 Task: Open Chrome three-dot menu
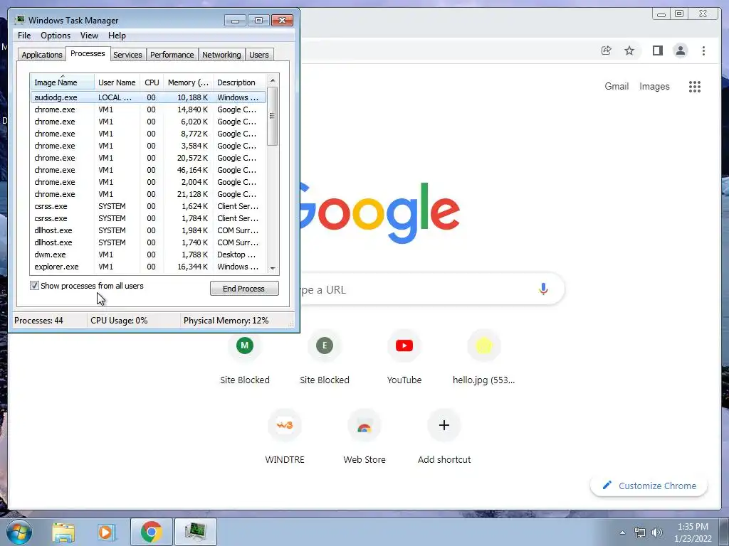(703, 50)
